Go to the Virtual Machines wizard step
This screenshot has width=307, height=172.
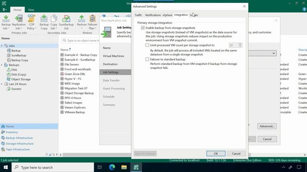(113, 56)
